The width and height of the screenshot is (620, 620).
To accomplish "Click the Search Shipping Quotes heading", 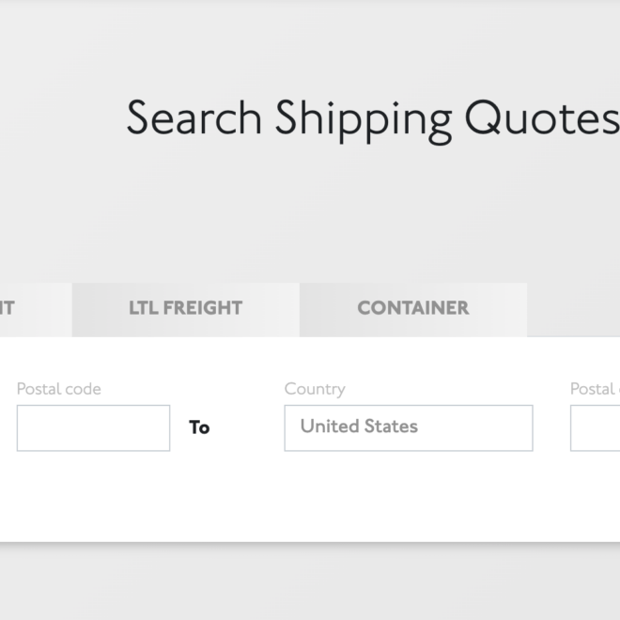I will click(x=372, y=118).
